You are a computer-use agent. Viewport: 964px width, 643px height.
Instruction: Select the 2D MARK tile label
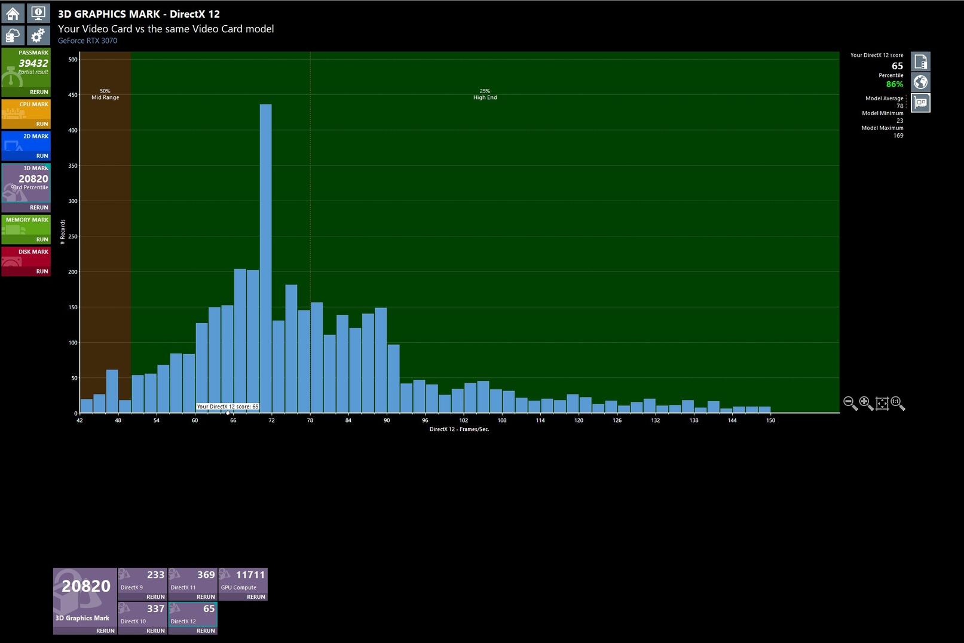tap(36, 136)
